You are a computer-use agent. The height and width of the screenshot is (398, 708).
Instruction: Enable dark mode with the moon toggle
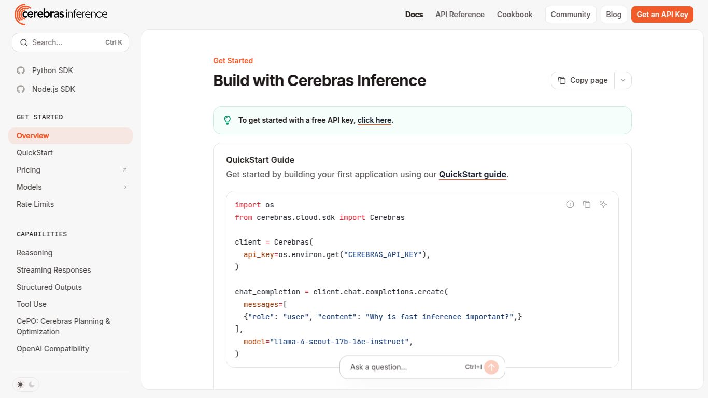click(x=32, y=385)
